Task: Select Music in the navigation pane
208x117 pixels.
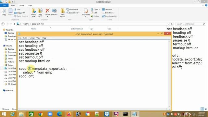Action: pos(10,58)
